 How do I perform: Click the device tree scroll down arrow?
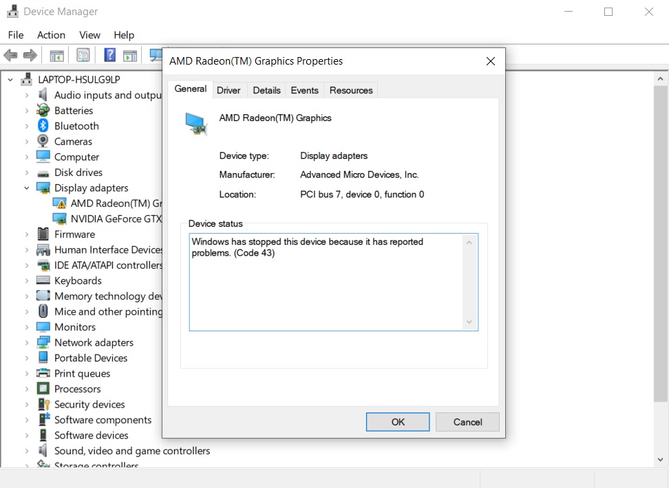[x=660, y=459]
